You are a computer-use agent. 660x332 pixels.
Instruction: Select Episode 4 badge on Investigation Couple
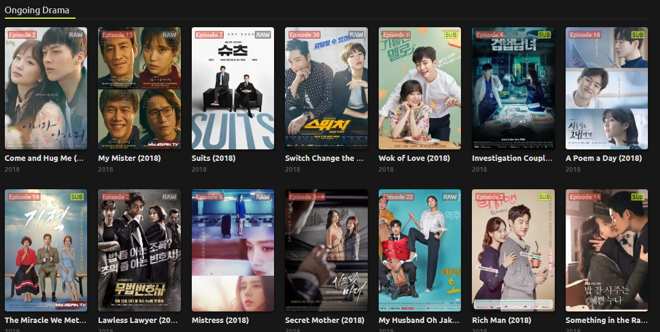489,35
